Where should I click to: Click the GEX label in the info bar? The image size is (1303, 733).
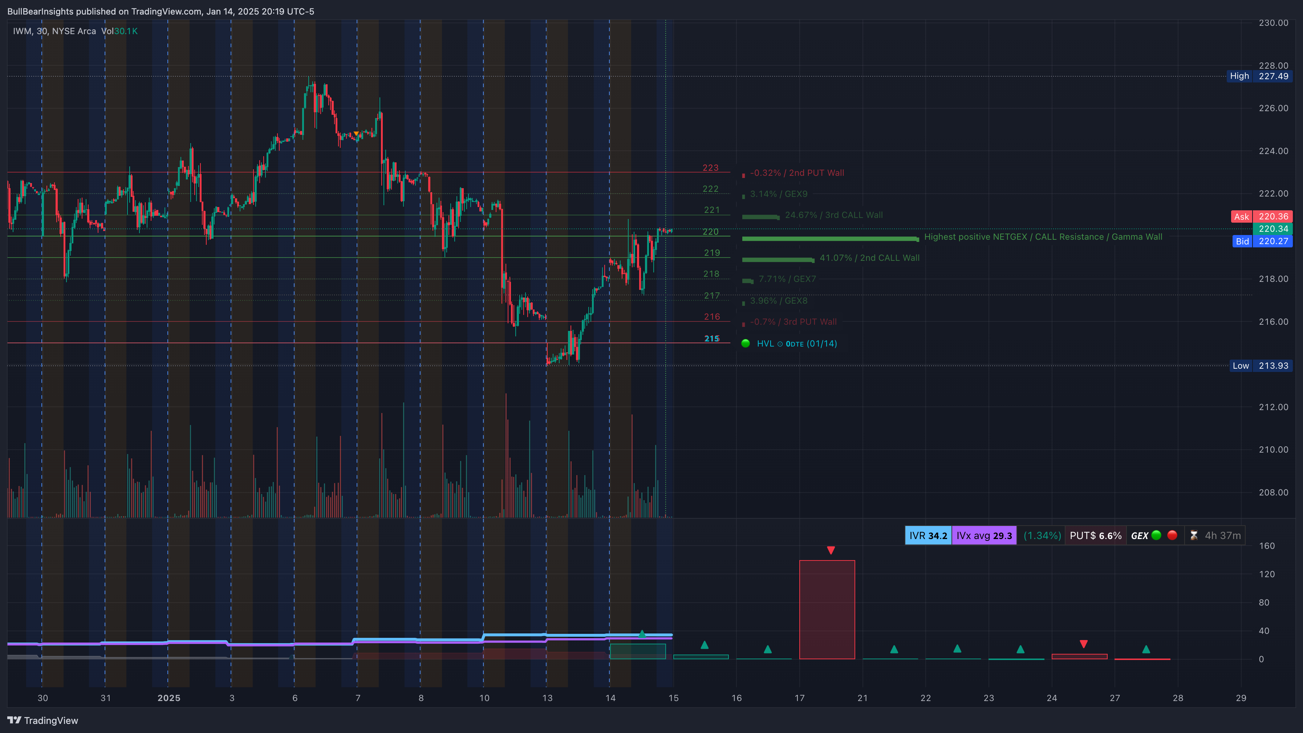tap(1140, 536)
